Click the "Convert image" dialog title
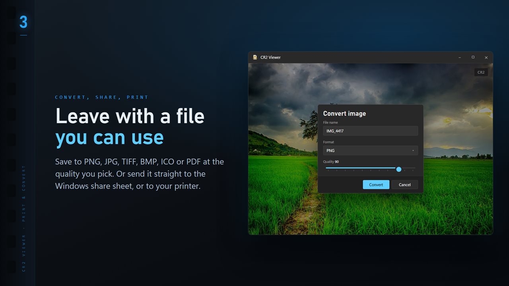 coord(344,114)
